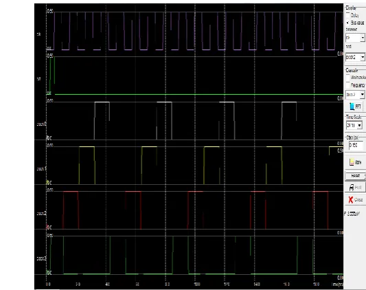Click the clk waveform signal label
Image resolution: width=366 pixels, height=290 pixels.
tap(38, 34)
